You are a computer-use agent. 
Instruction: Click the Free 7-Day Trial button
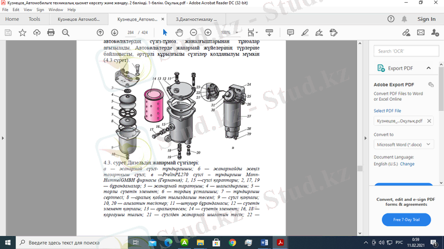[406, 220]
